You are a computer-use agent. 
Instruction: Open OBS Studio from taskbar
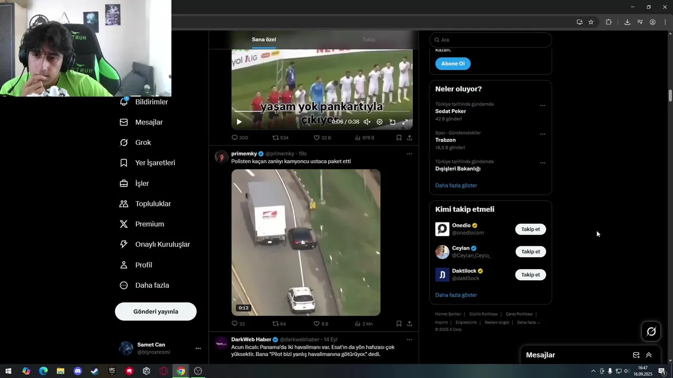click(198, 371)
